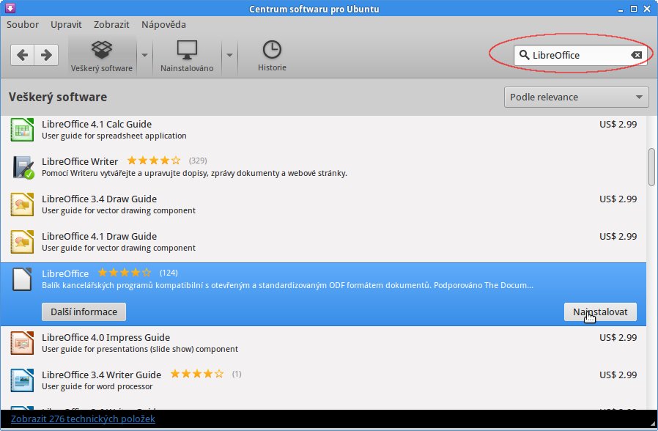Click the selected LibreOffice document icon
Screen dimensions: 658x431
[22, 279]
